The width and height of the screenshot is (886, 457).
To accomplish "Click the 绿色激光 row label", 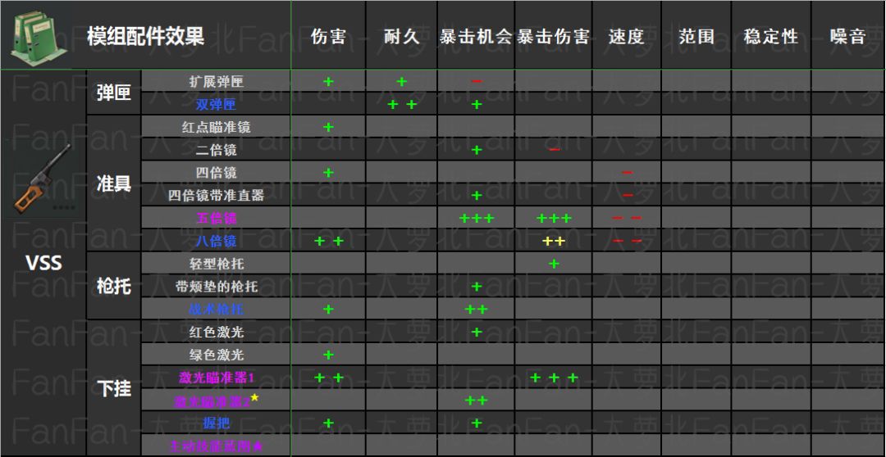I will [217, 355].
